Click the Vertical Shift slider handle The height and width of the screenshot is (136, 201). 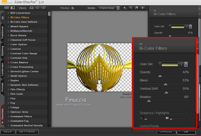166,93
